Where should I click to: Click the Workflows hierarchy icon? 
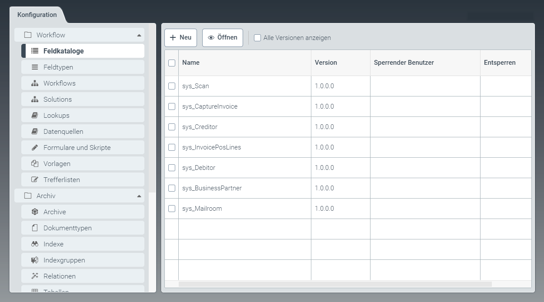point(35,83)
